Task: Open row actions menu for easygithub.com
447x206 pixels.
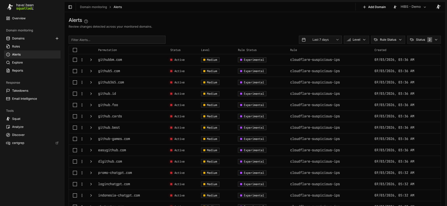Action: coord(82,150)
